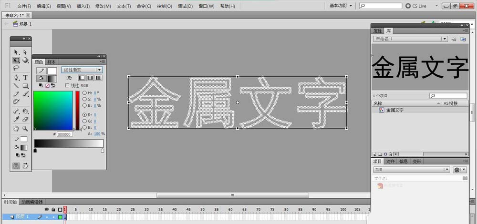477x224 pixels.
Task: Open the project gear options dropdown
Action: click(460, 170)
